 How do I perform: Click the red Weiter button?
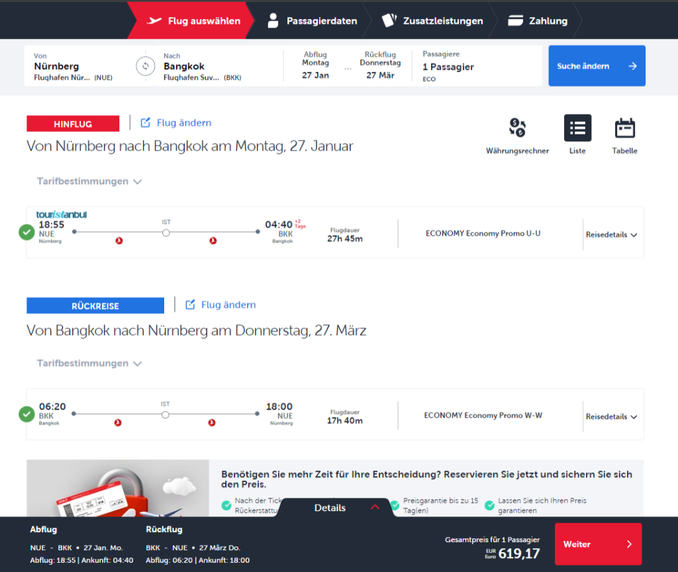point(598,544)
